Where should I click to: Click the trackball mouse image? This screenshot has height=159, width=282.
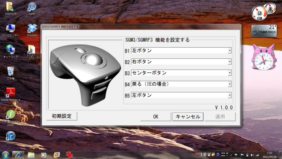coord(85,75)
